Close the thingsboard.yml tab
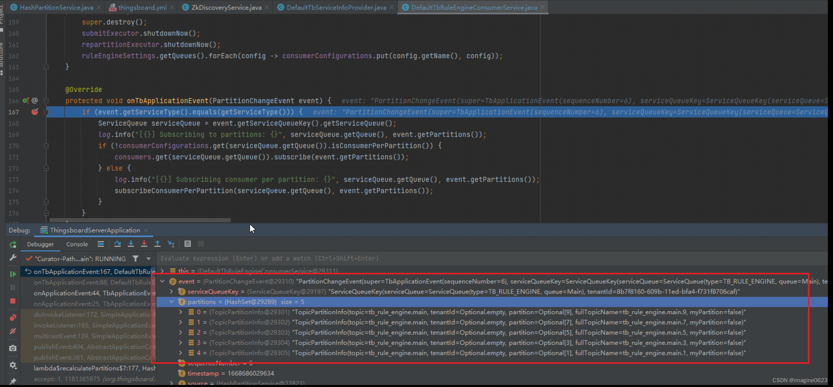 (x=172, y=7)
